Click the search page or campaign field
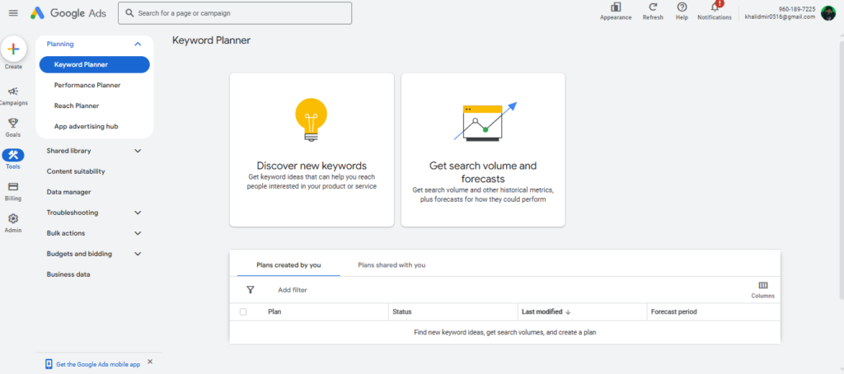The height and width of the screenshot is (374, 844). pyautogui.click(x=235, y=13)
